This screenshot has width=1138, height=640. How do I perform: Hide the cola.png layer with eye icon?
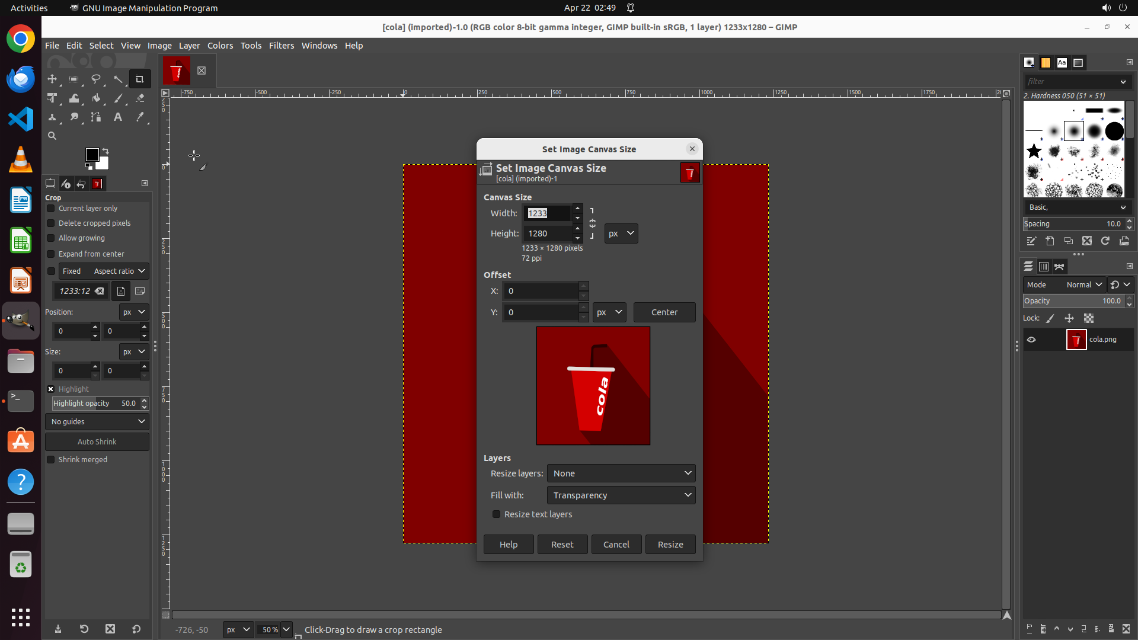(1031, 340)
